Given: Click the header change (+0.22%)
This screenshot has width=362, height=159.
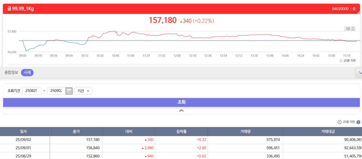Looking at the screenshot, I should [x=203, y=21].
